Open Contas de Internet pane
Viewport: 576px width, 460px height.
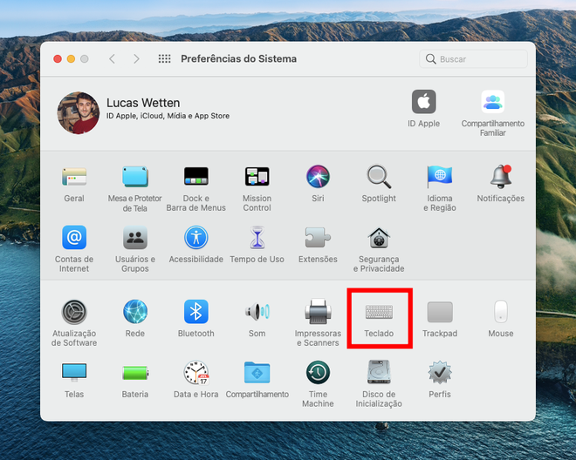tap(74, 238)
